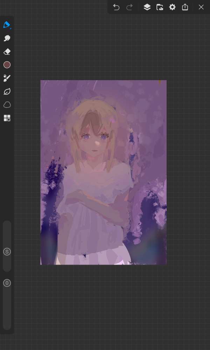210x350 pixels.
Task: Select the blue Brush tool
Action: 7,25
